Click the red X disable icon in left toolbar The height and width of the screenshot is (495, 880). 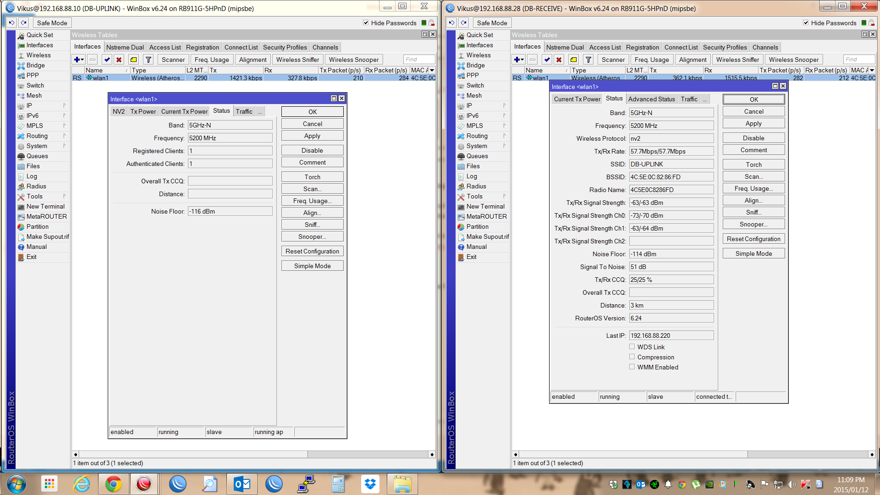click(119, 60)
